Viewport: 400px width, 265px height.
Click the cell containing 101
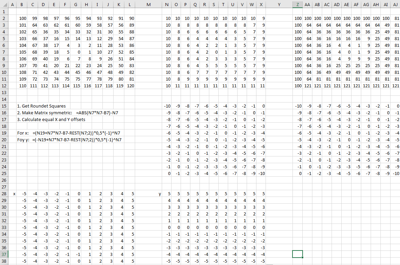(x=22, y=25)
